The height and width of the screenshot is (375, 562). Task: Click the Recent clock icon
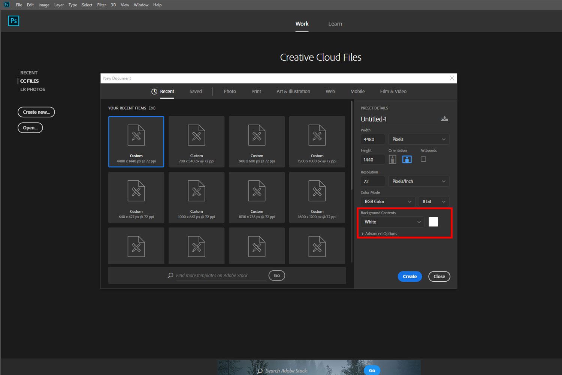(x=154, y=91)
